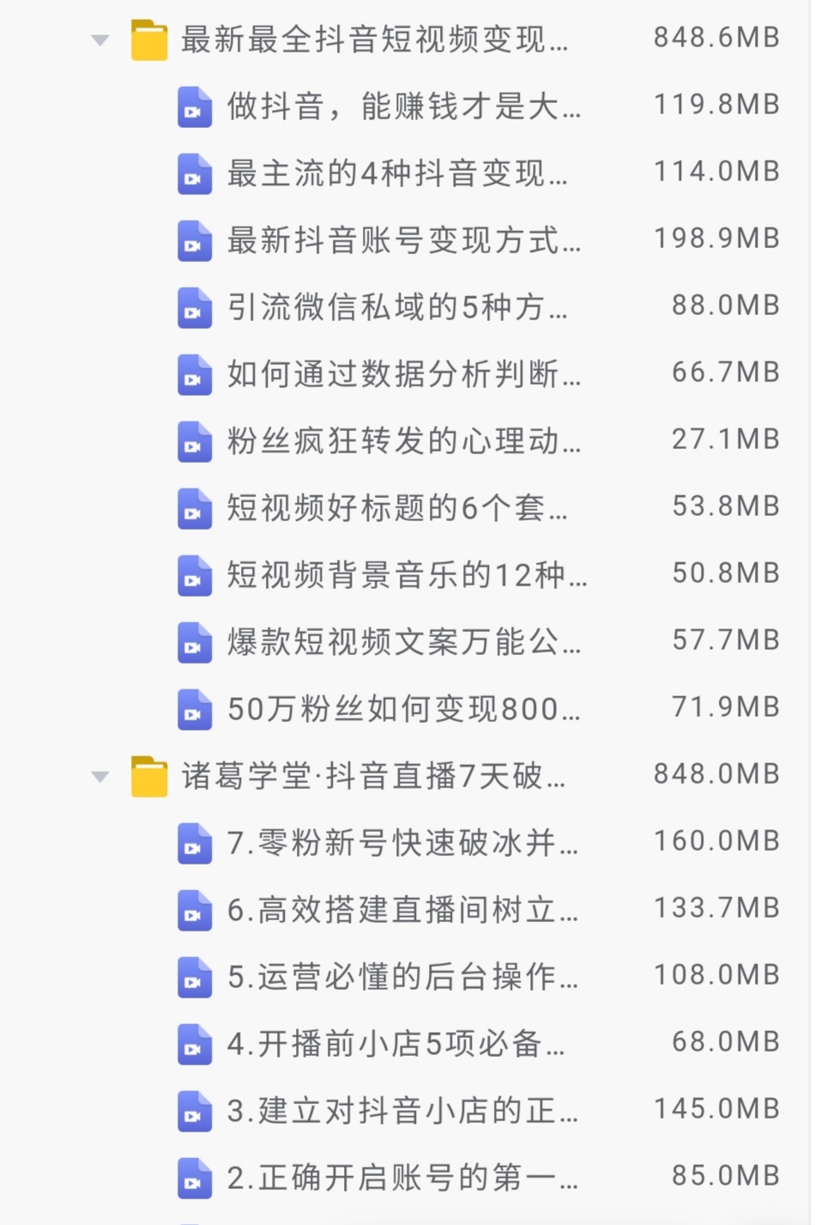Click the yellow folder icon for 最新最全抖音短视频变现
Image resolution: width=815 pixels, height=1225 pixels.
click(x=149, y=39)
